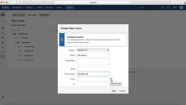Select the Unscheduled folder

pyautogui.click(x=29, y=46)
